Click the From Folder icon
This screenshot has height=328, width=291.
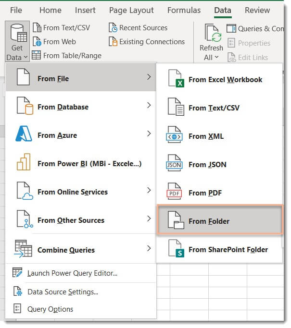pos(176,220)
